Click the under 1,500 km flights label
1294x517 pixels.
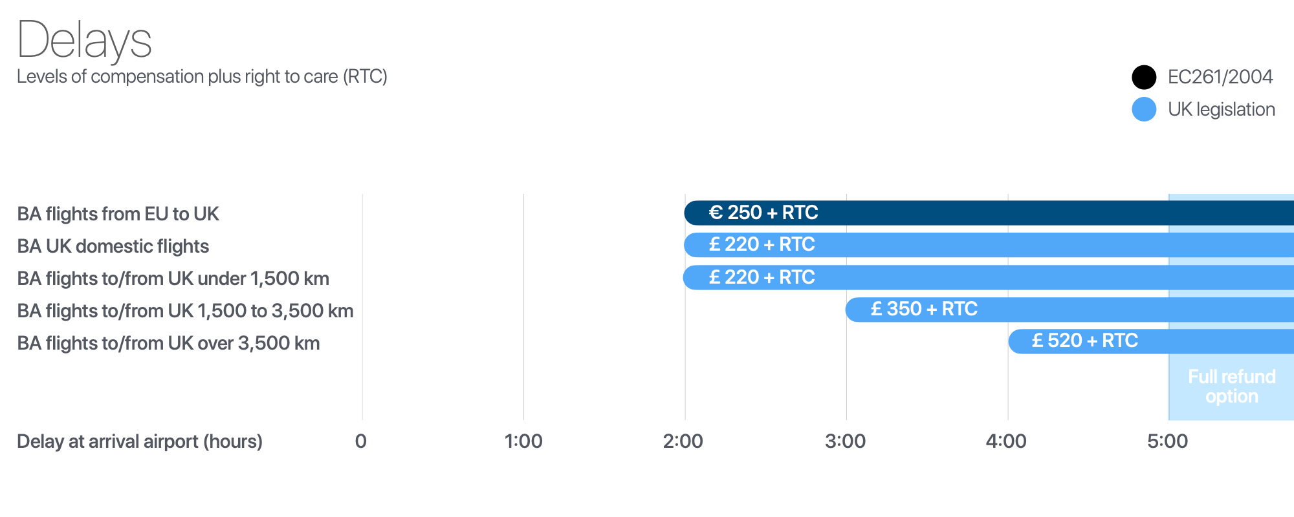173,279
